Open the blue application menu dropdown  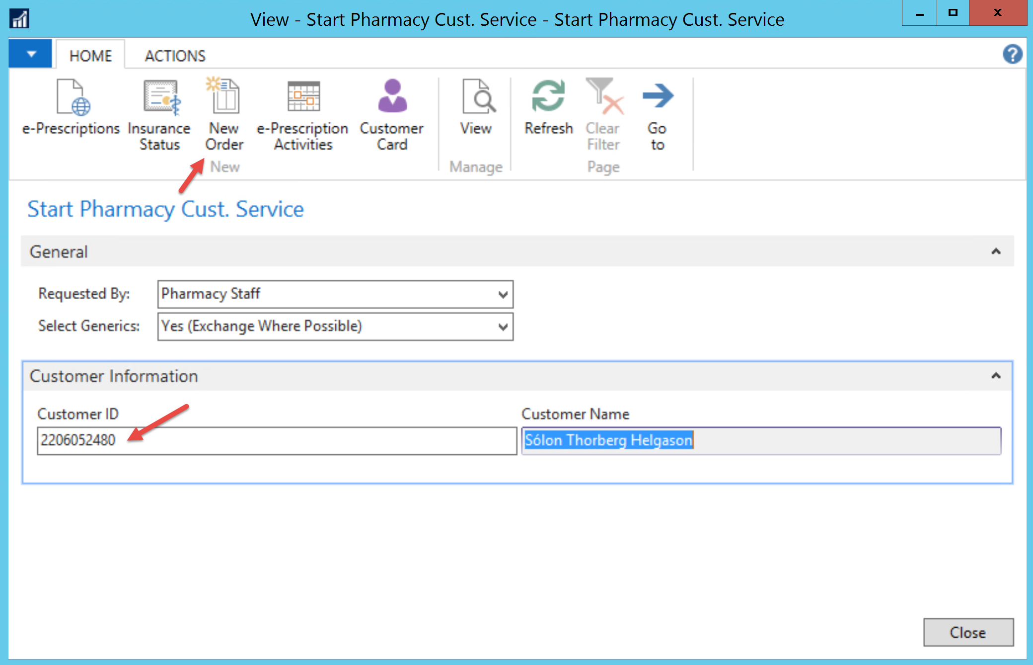31,54
